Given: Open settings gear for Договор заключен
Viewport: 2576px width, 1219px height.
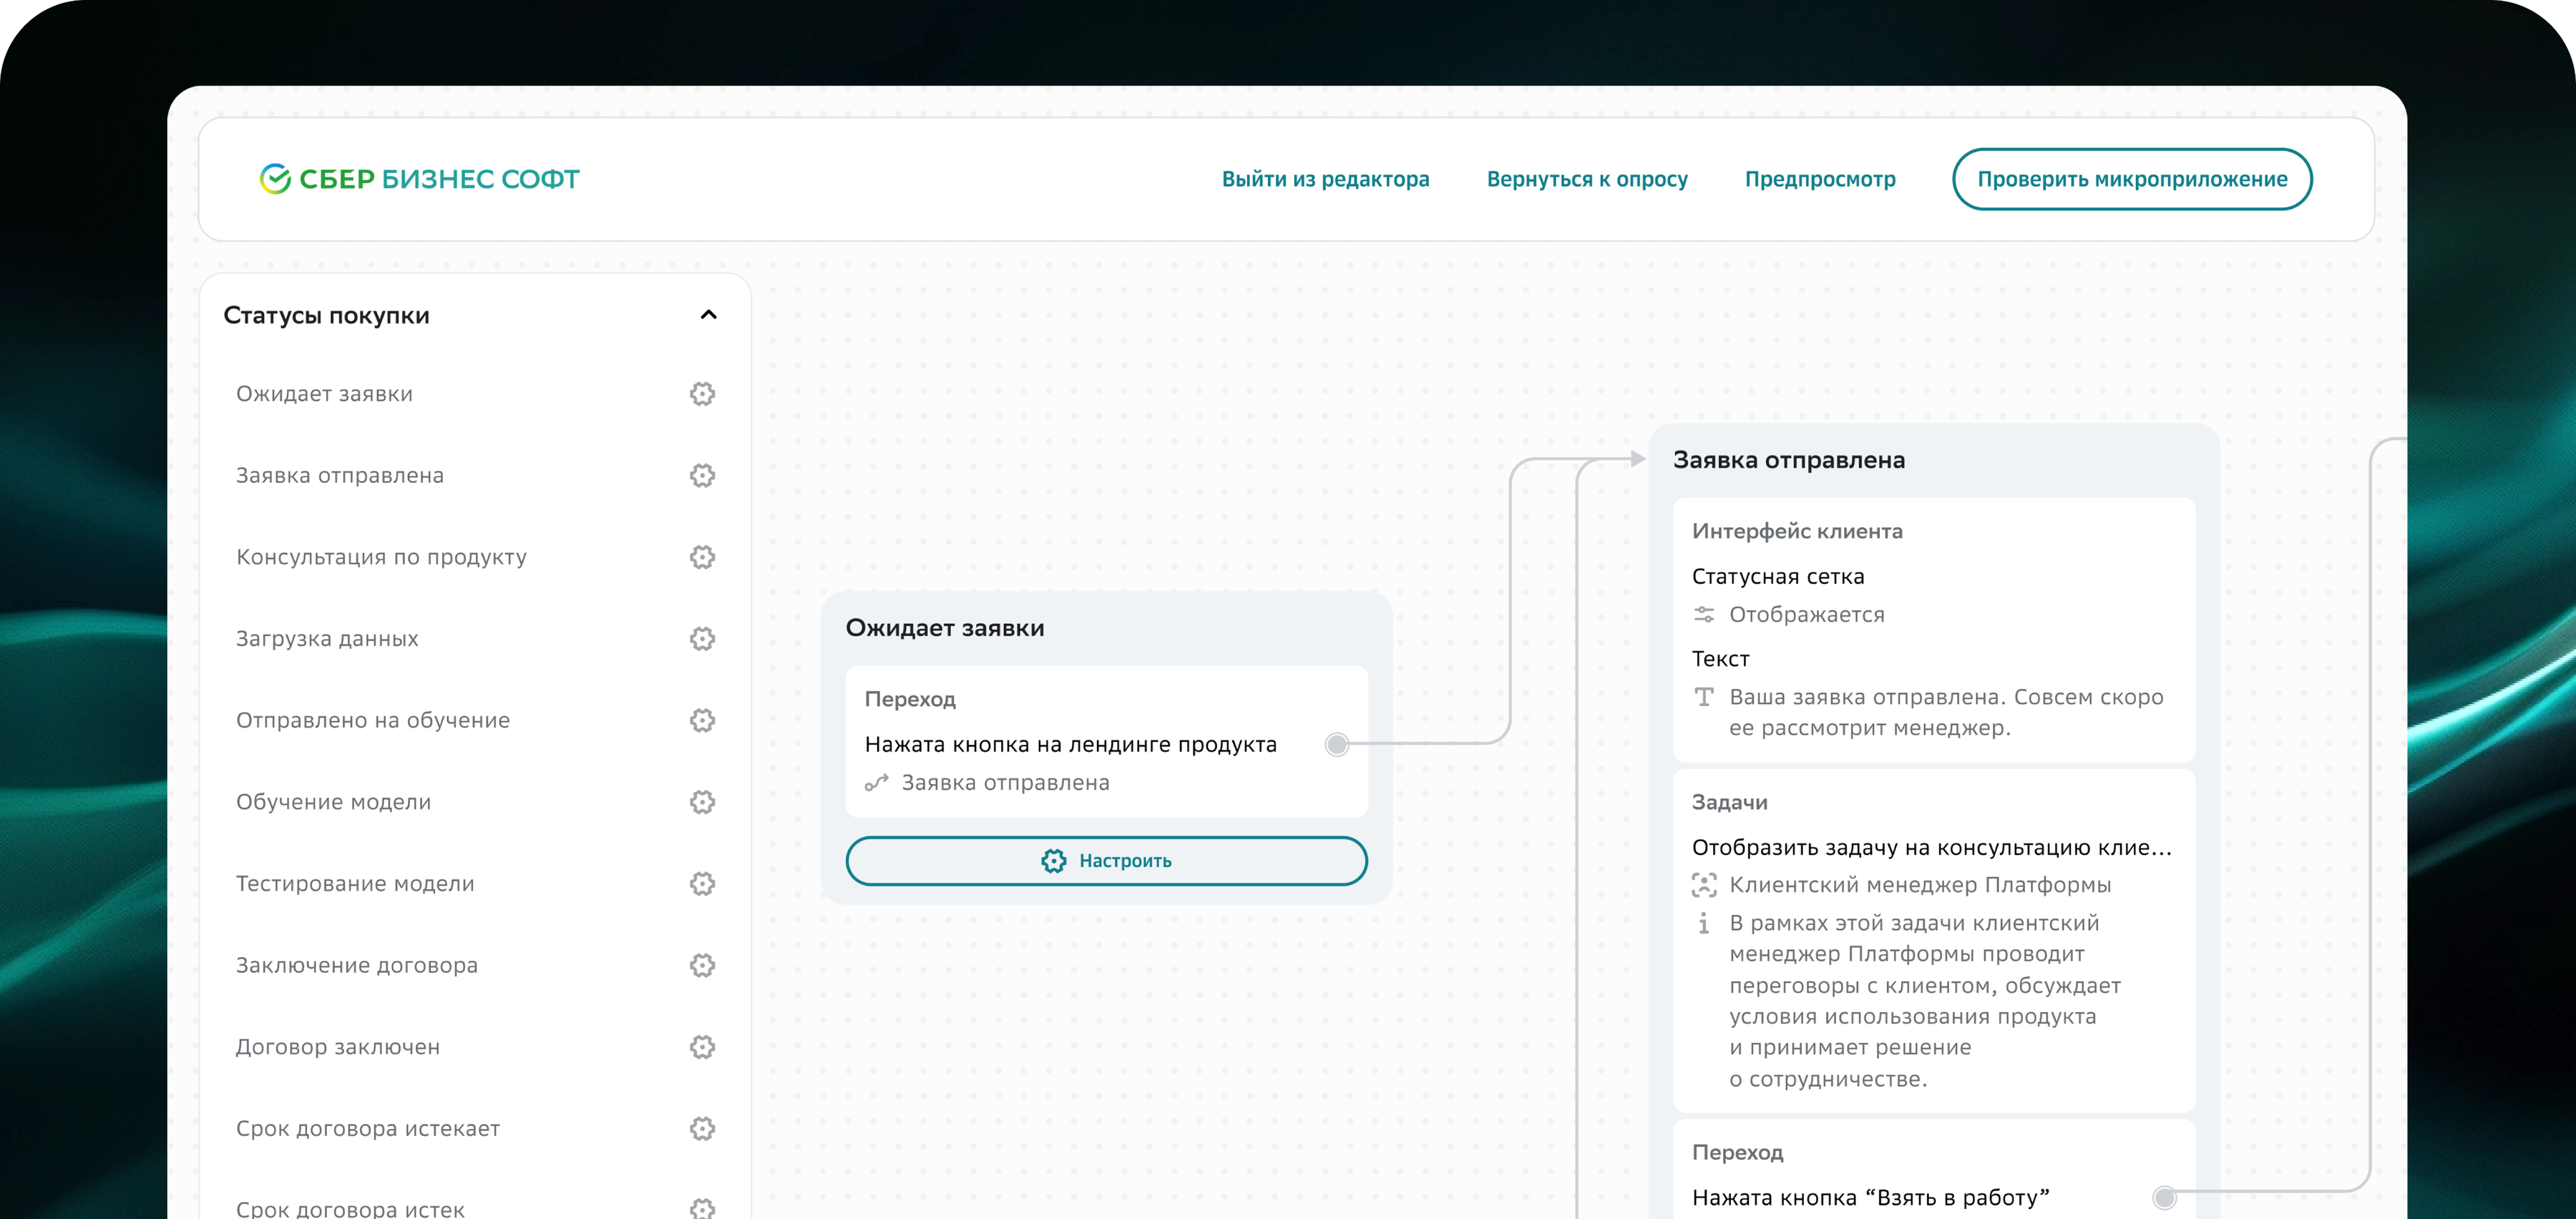Looking at the screenshot, I should pos(702,1047).
